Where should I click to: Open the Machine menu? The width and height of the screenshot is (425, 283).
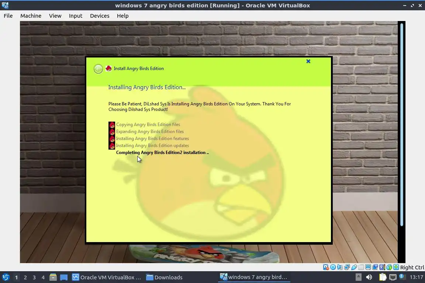[31, 16]
